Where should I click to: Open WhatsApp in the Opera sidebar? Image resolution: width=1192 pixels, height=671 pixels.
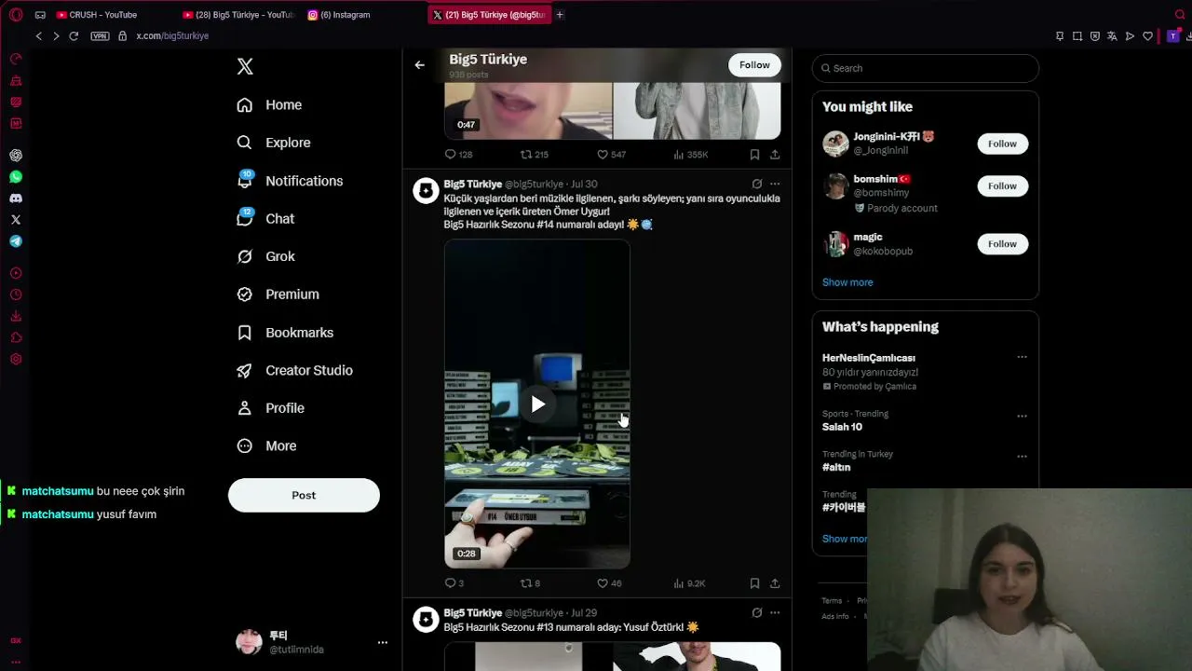16,177
